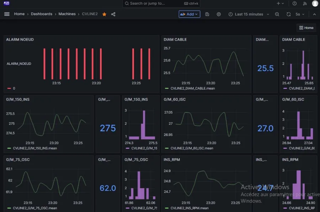Click the 275 stat value
Image resolution: width=320 pixels, height=212 pixels.
108,128
